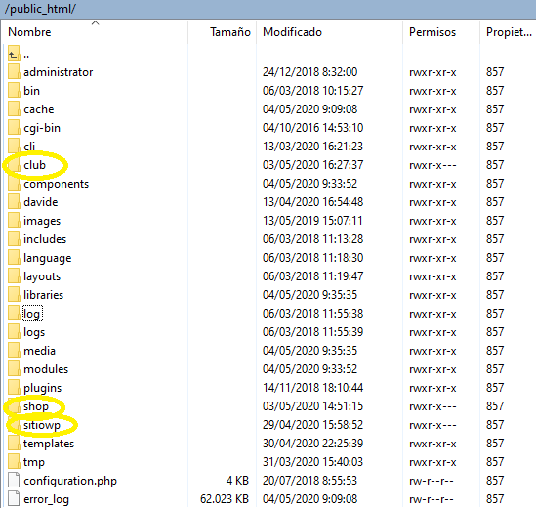536x508 pixels.
Task: Click the focused log folder name
Action: [32, 314]
